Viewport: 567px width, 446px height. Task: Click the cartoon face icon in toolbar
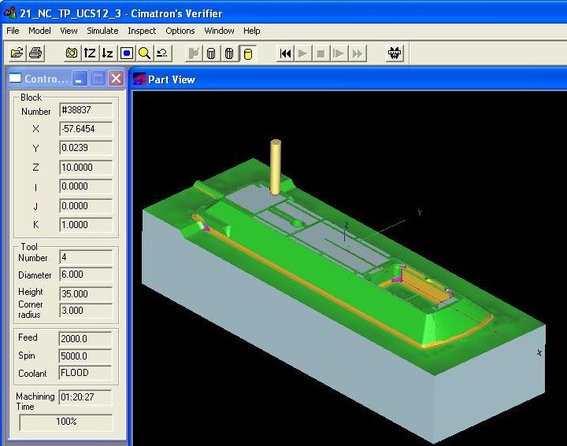pyautogui.click(x=395, y=53)
